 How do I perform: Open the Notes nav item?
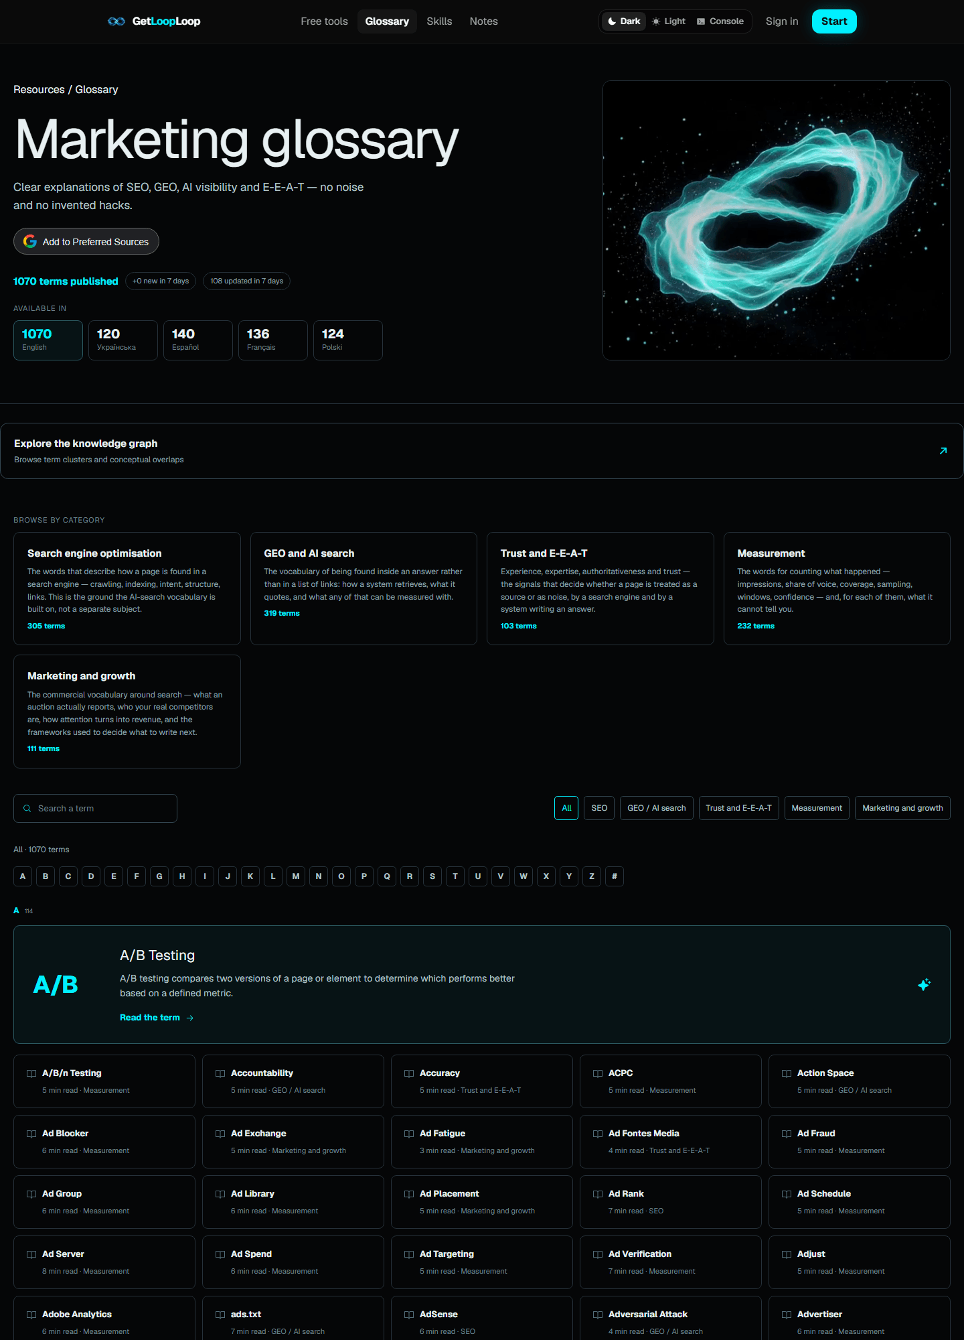pyautogui.click(x=483, y=21)
